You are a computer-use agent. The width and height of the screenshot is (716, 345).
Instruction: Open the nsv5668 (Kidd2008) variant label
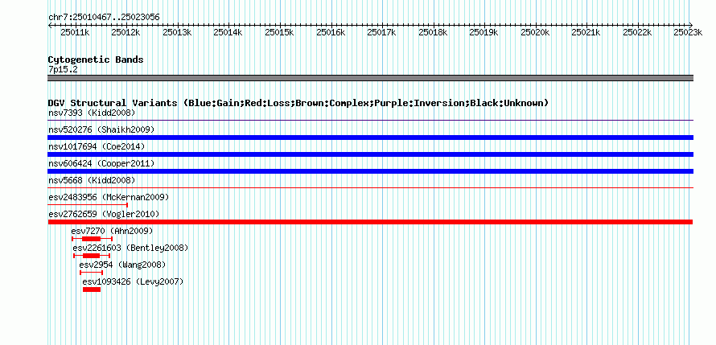click(x=92, y=180)
